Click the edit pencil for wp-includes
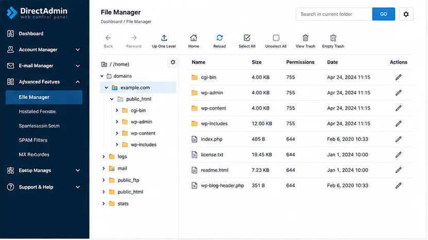The width and height of the screenshot is (428, 240). coord(399,124)
